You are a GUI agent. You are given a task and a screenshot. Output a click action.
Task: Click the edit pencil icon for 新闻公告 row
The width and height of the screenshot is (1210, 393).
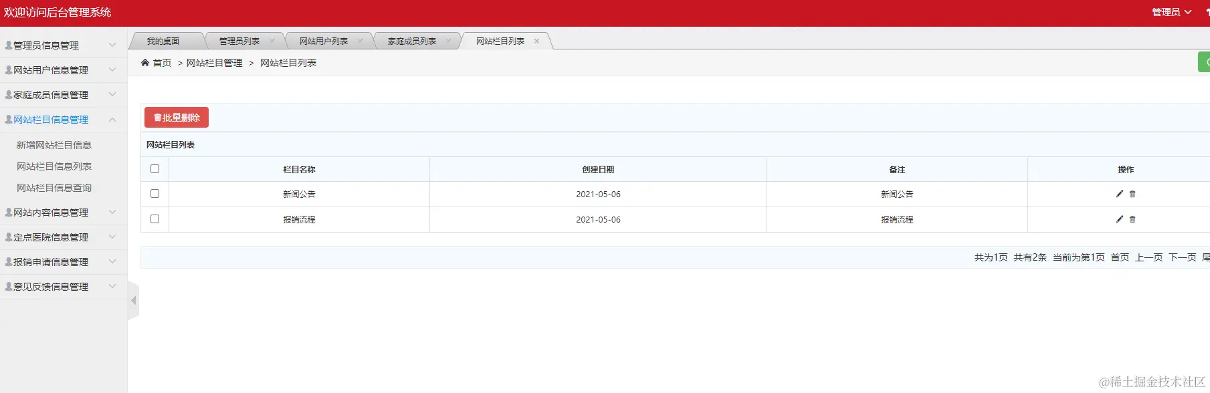[1120, 194]
